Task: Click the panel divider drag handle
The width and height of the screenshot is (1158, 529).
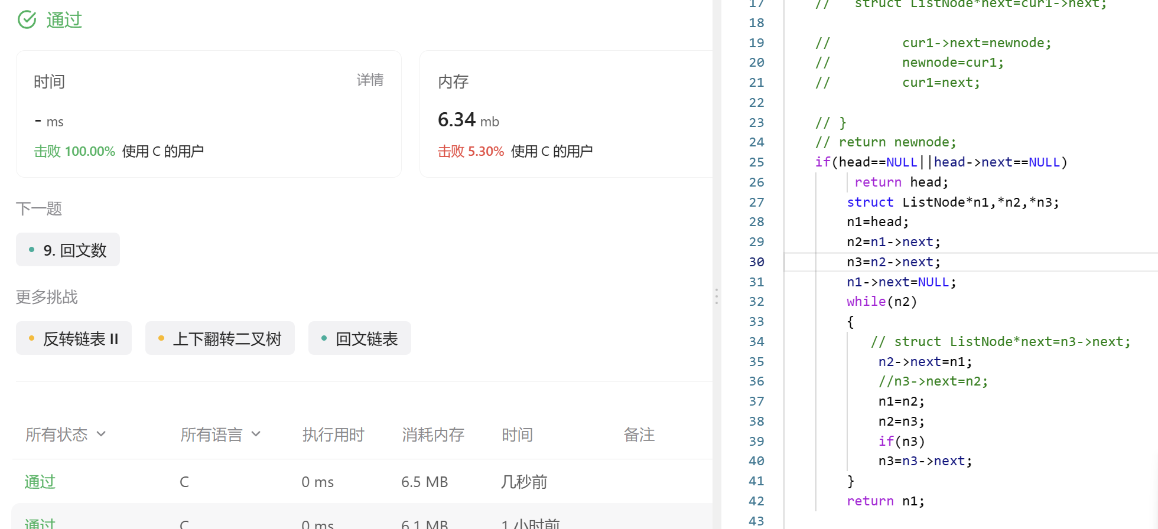Action: pyautogui.click(x=716, y=296)
